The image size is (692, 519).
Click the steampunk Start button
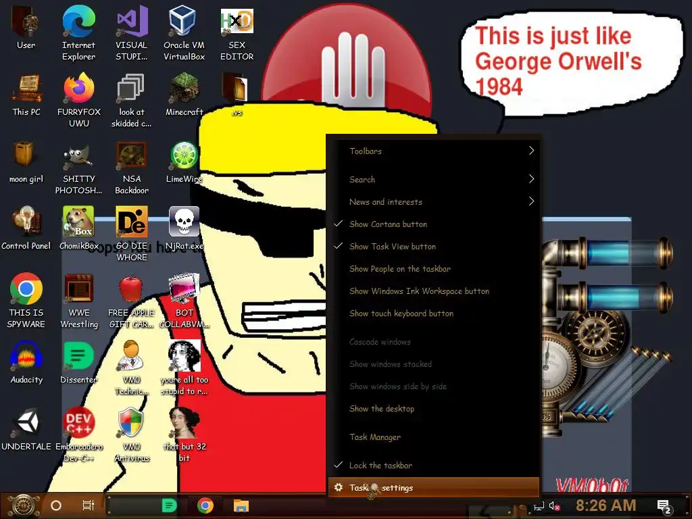click(x=24, y=505)
